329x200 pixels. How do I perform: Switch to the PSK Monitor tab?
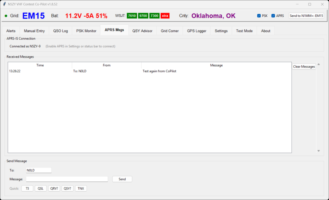coord(86,31)
